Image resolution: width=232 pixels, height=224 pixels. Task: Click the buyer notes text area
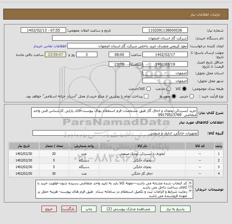coord(114,189)
